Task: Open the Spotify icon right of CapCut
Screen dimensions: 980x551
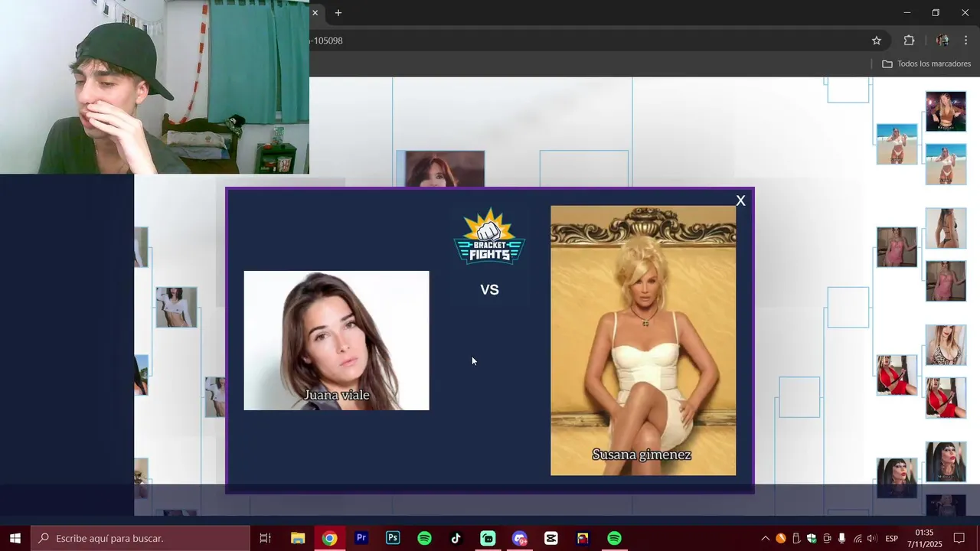Action: (x=614, y=538)
